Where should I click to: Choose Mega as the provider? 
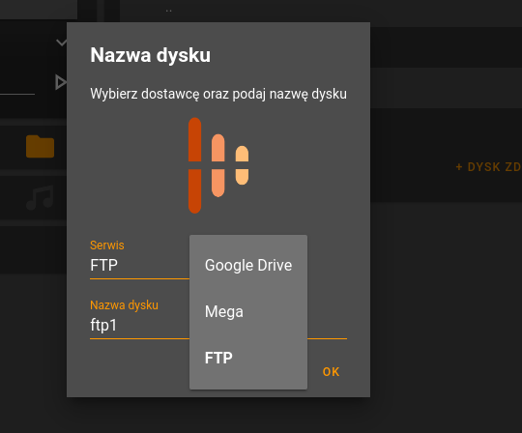(x=248, y=312)
